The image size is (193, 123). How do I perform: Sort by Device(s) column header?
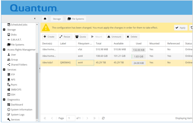click(x=49, y=43)
